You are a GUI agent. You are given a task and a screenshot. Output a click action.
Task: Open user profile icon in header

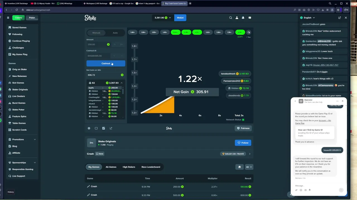[237, 17]
